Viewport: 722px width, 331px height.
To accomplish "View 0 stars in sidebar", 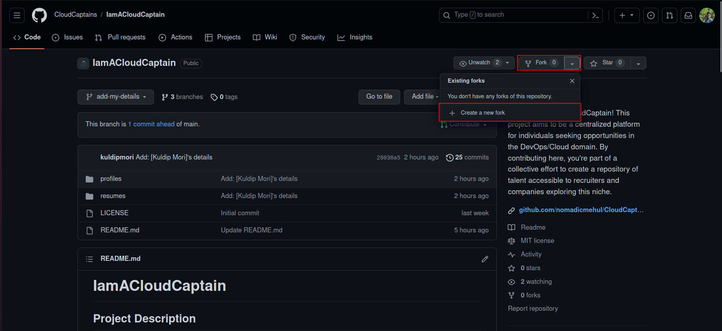I will tap(524, 268).
